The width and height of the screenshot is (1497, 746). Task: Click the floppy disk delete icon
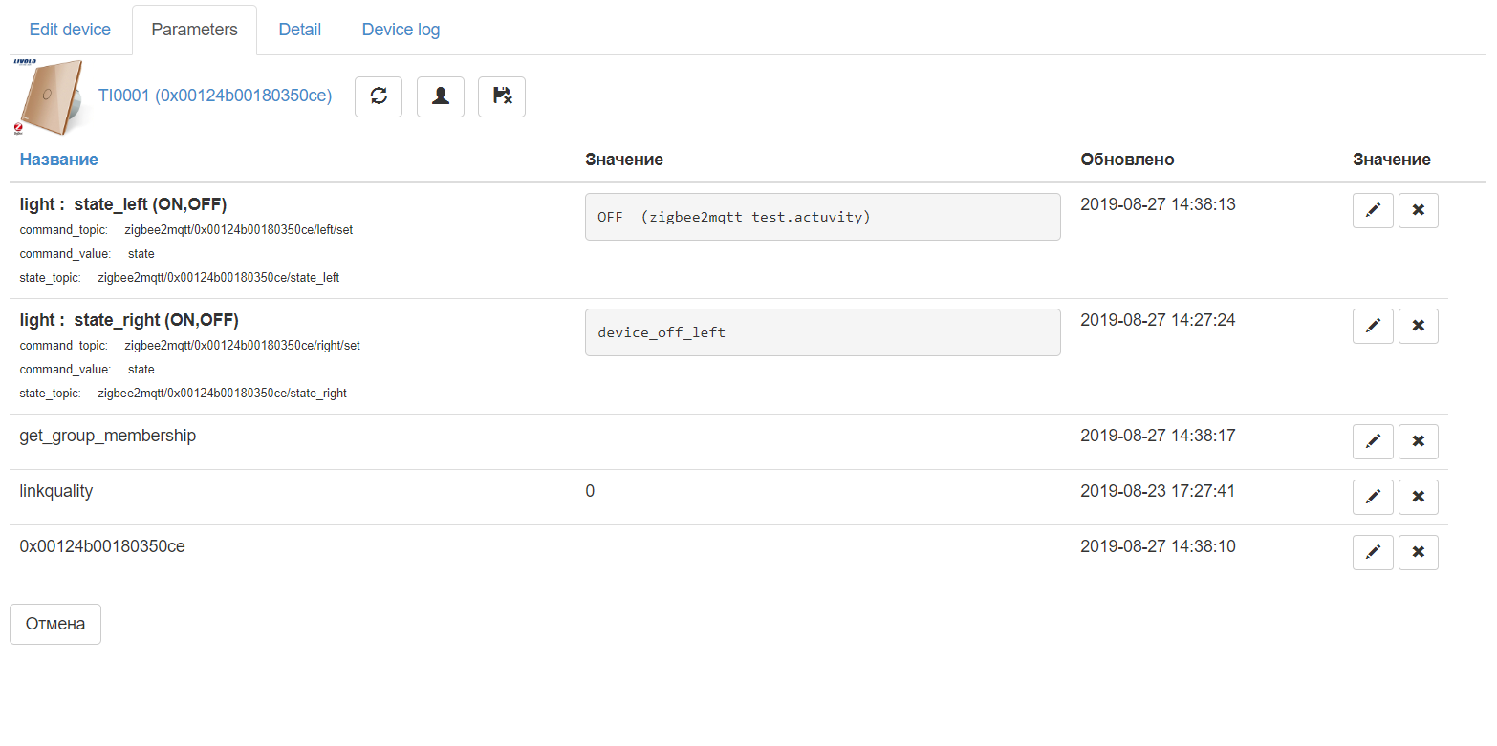coord(502,96)
